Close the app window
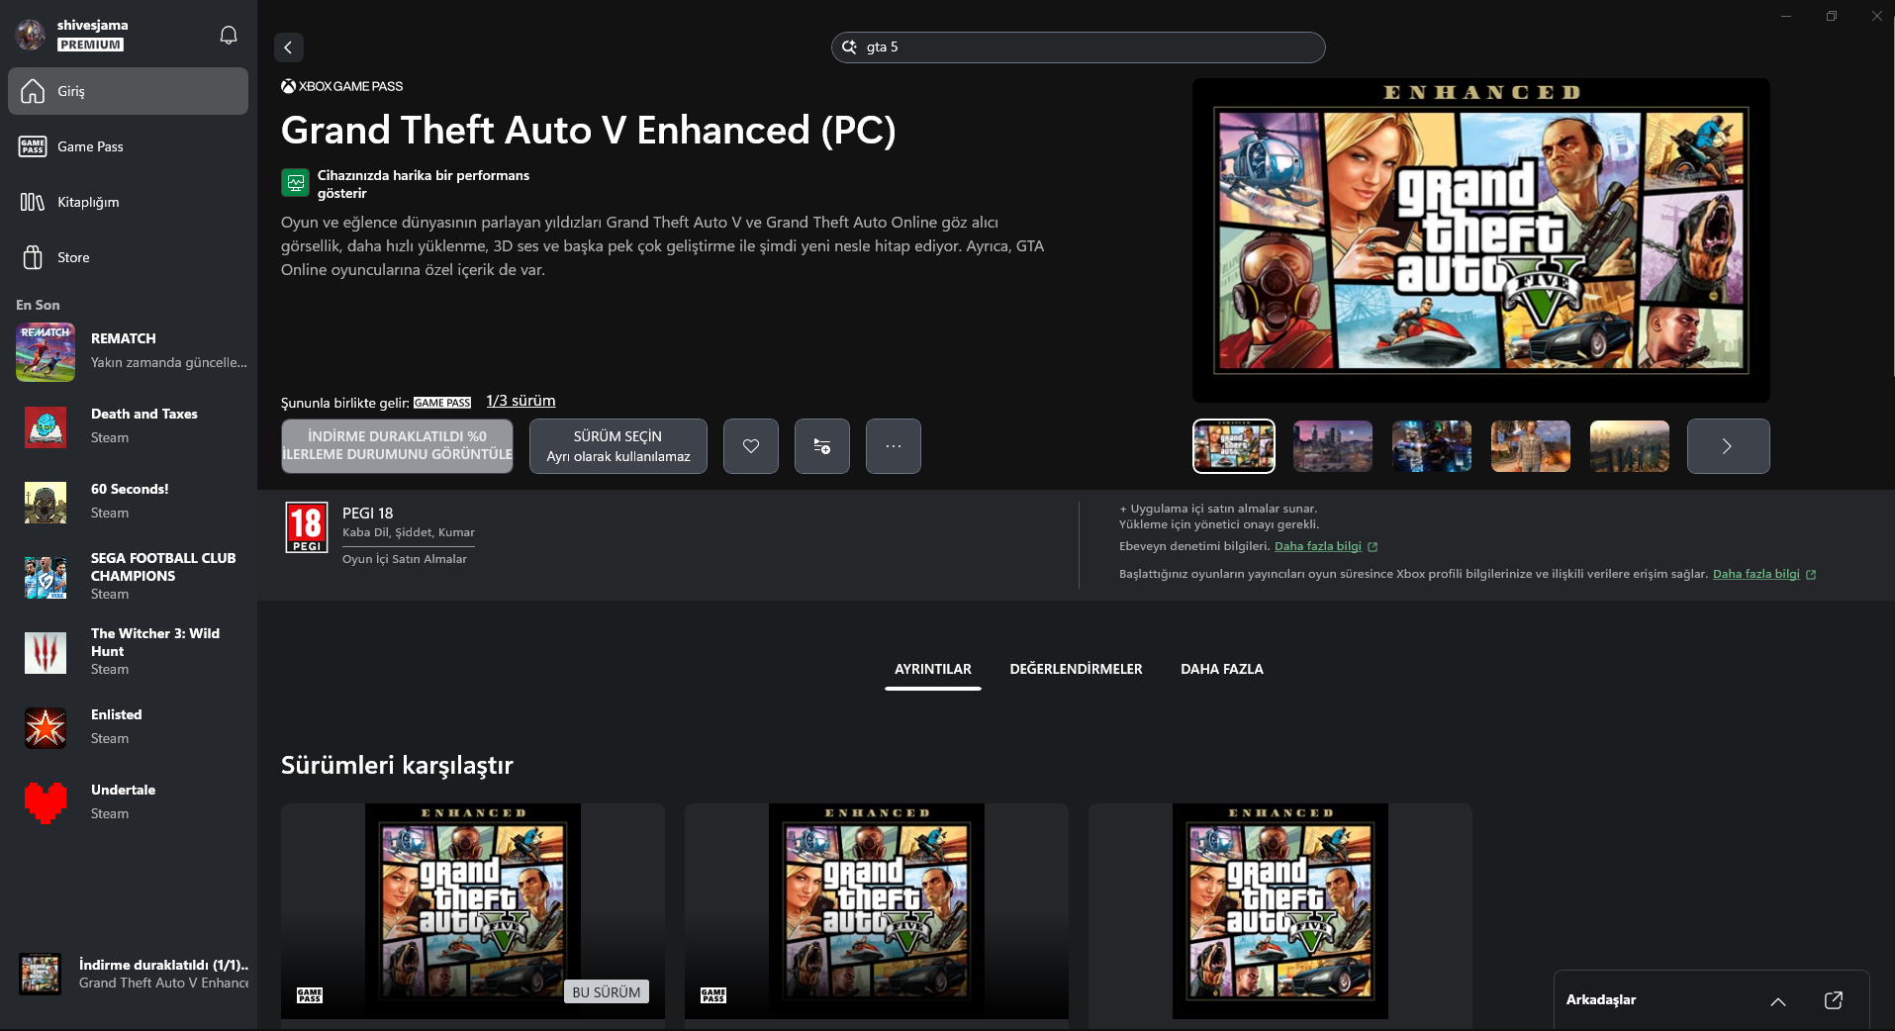 click(x=1876, y=16)
